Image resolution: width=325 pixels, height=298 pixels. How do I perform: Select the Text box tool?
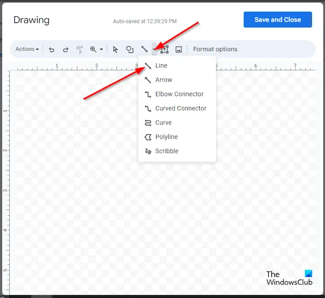pos(164,49)
